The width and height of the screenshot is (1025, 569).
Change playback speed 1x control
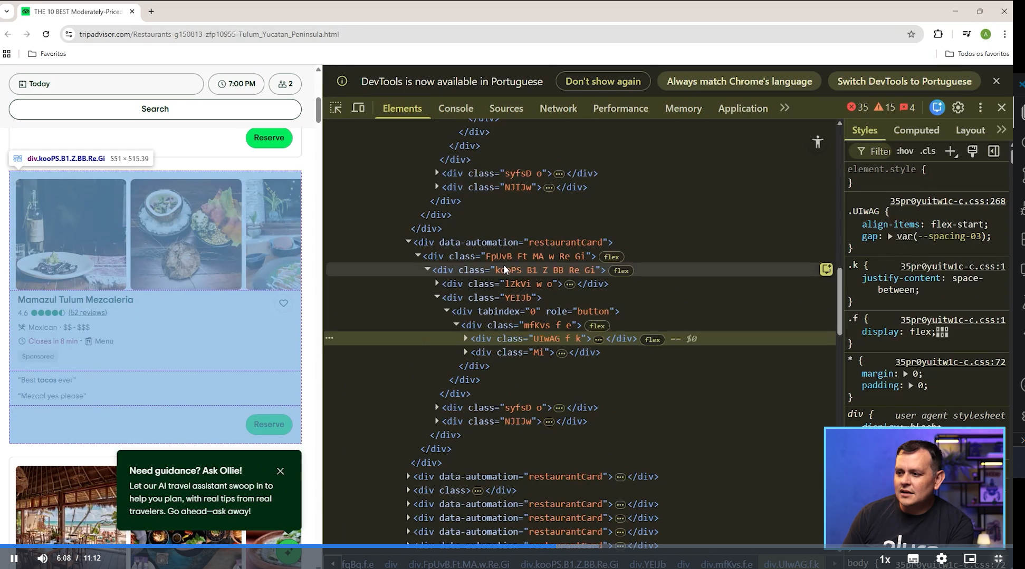(885, 559)
